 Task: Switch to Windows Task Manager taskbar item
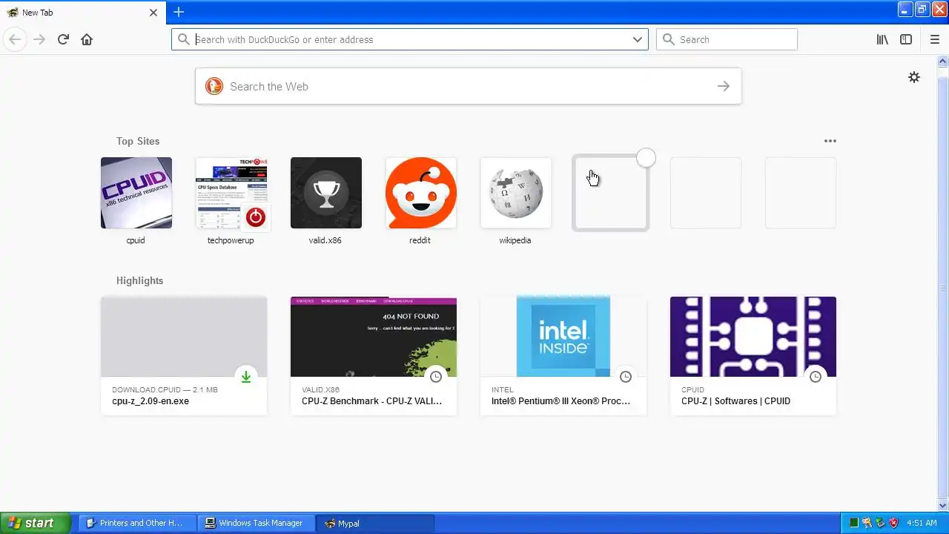(257, 523)
